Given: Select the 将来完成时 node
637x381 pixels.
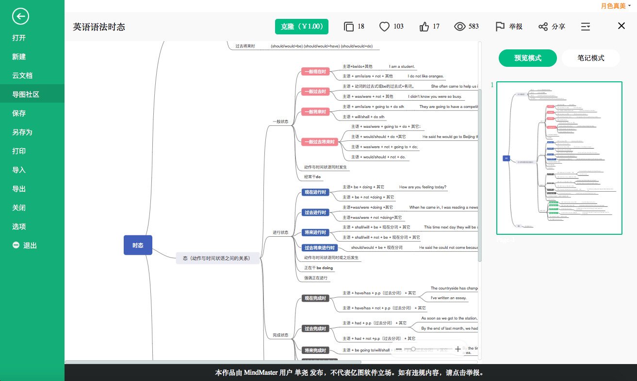Looking at the screenshot, I should pos(315,350).
